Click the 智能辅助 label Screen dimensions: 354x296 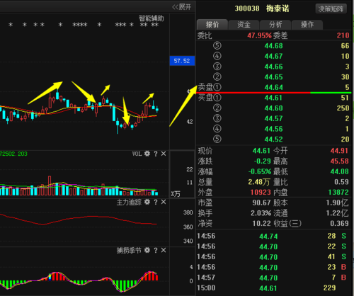pyautogui.click(x=151, y=18)
